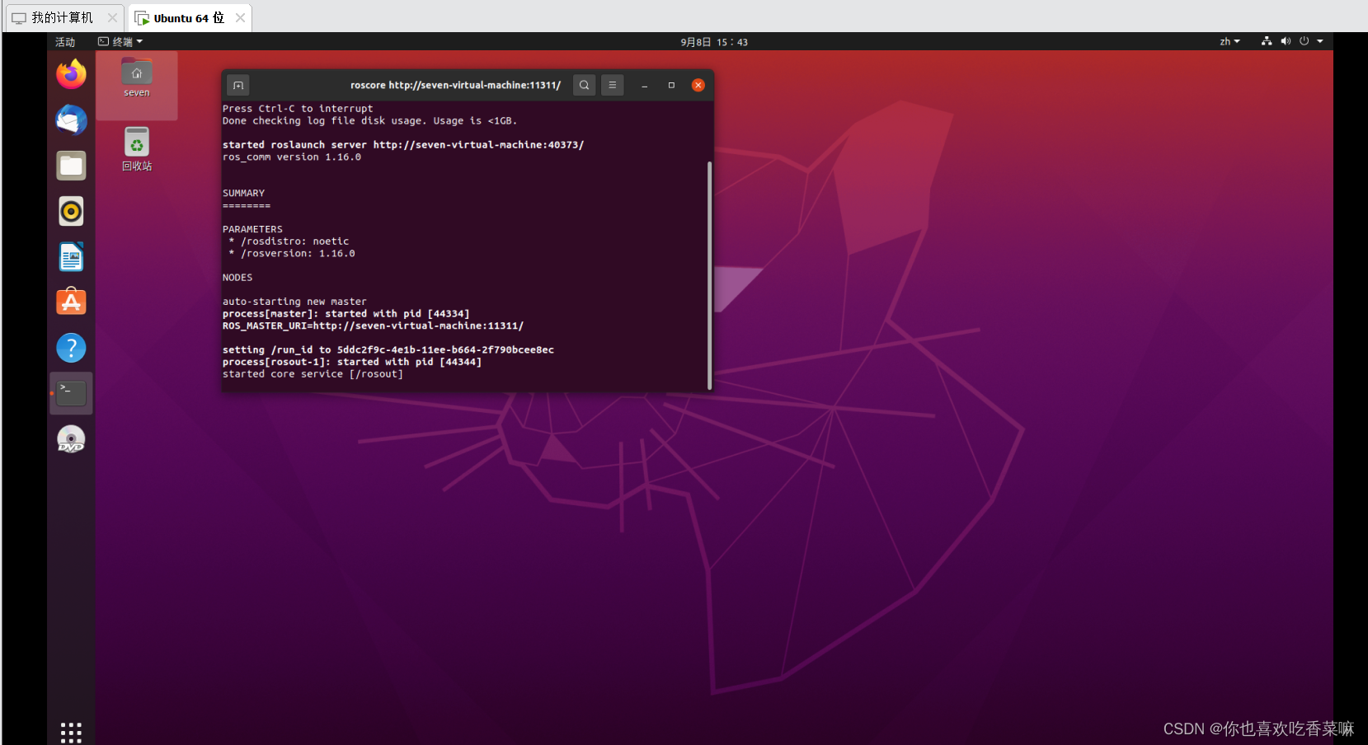Open Ubuntu Software store
Viewport: 1368px width, 745px height.
coord(71,302)
